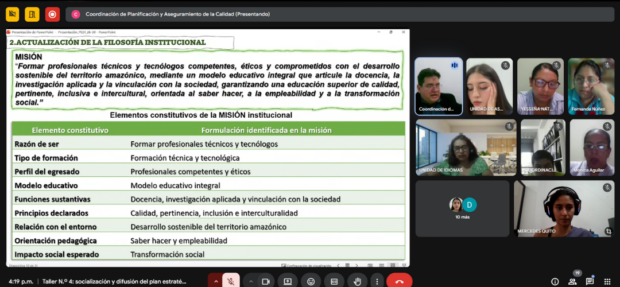Show the participants list
Screen dimensions: 620x287
[x=572, y=281]
